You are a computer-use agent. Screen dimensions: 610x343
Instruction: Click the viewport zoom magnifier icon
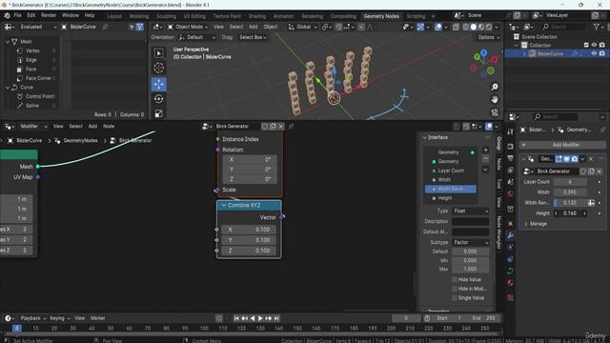coord(495,87)
